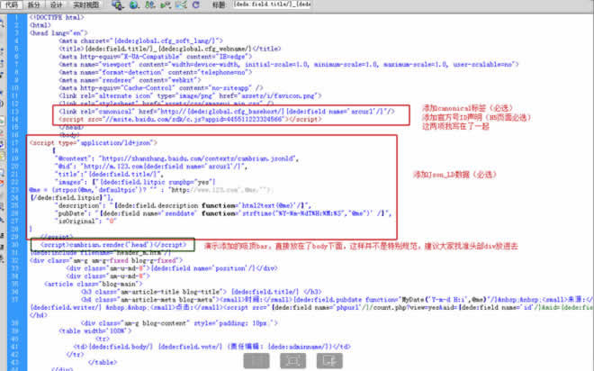Click the fullscreen frame icon at the bottom center
Image resolution: width=594 pixels, height=371 pixels.
292,359
